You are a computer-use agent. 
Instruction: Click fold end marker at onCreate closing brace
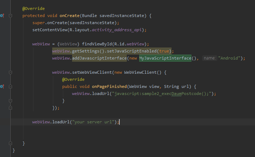[10, 143]
